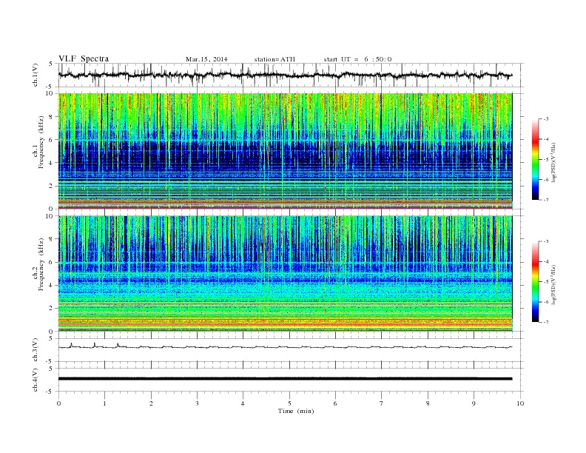Click the ch.2 Frequency (kHz) axis label
The width and height of the screenshot is (586, 453).
click(x=38, y=264)
